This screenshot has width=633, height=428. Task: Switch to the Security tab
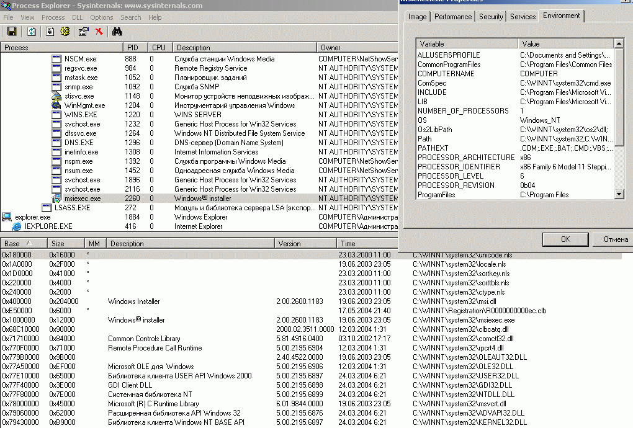tap(491, 17)
